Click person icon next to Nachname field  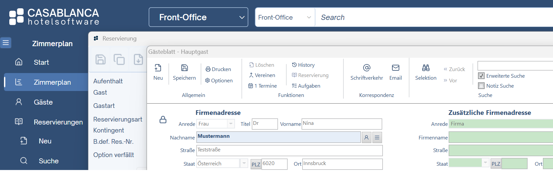[x=366, y=137]
